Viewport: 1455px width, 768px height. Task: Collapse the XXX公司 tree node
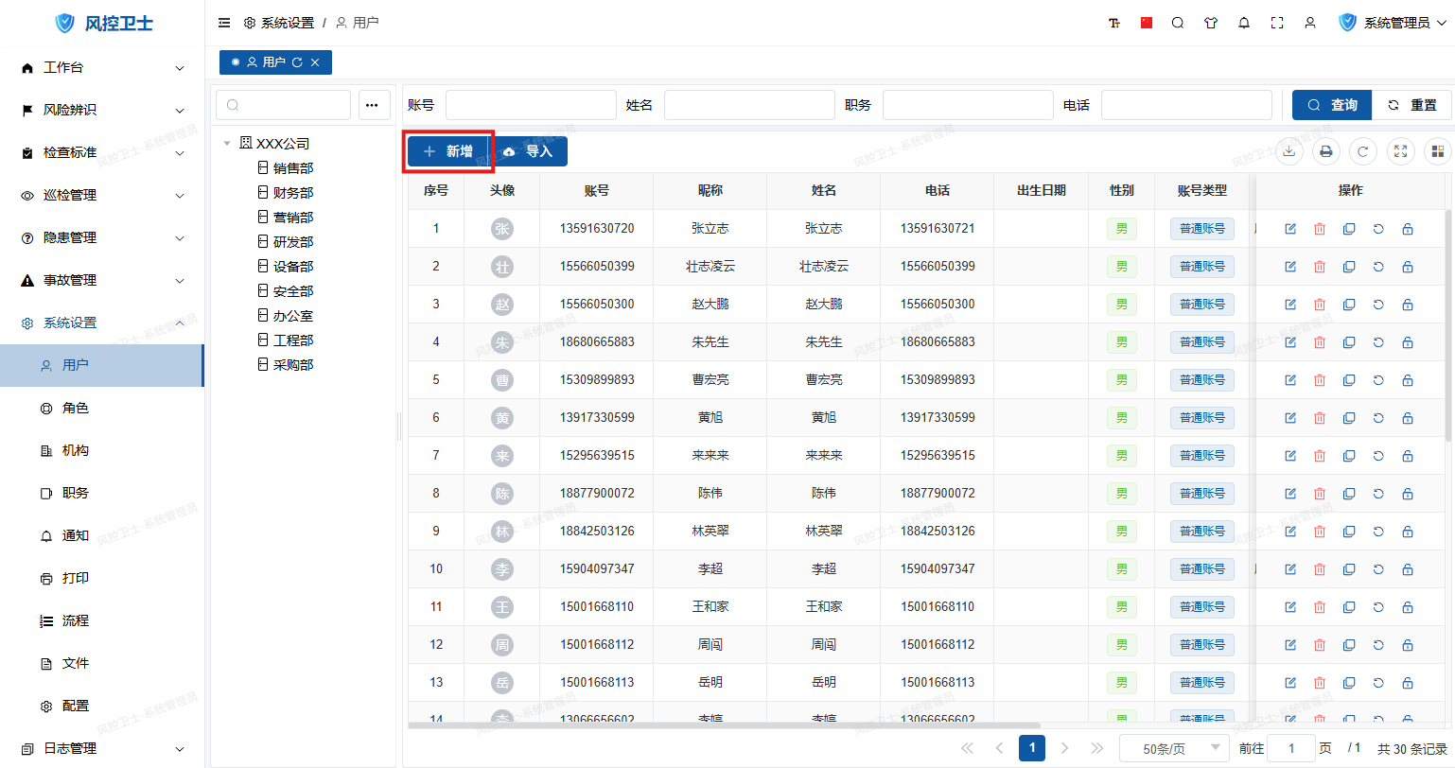point(227,144)
